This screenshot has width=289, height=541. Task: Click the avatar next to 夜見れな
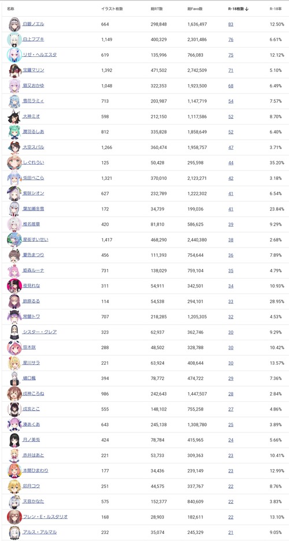[14, 286]
